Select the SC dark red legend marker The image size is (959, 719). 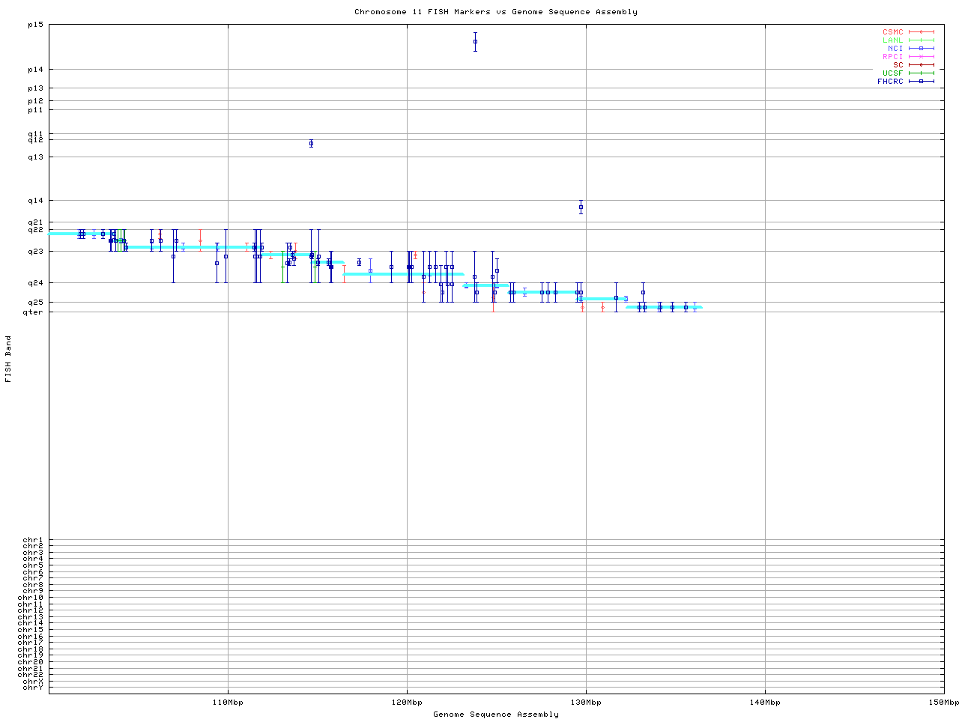point(921,65)
